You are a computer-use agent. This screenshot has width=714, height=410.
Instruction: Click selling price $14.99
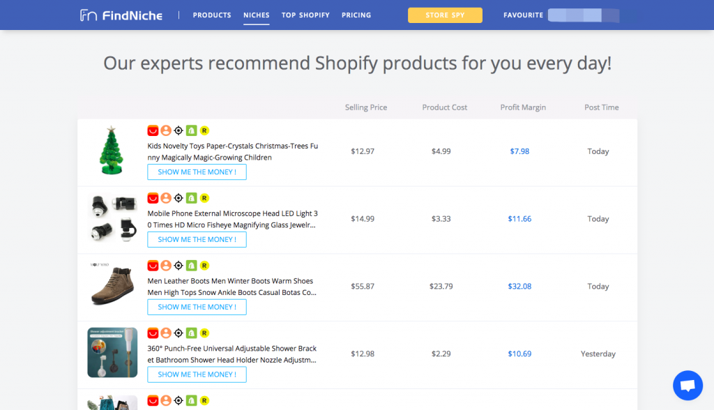[363, 219]
